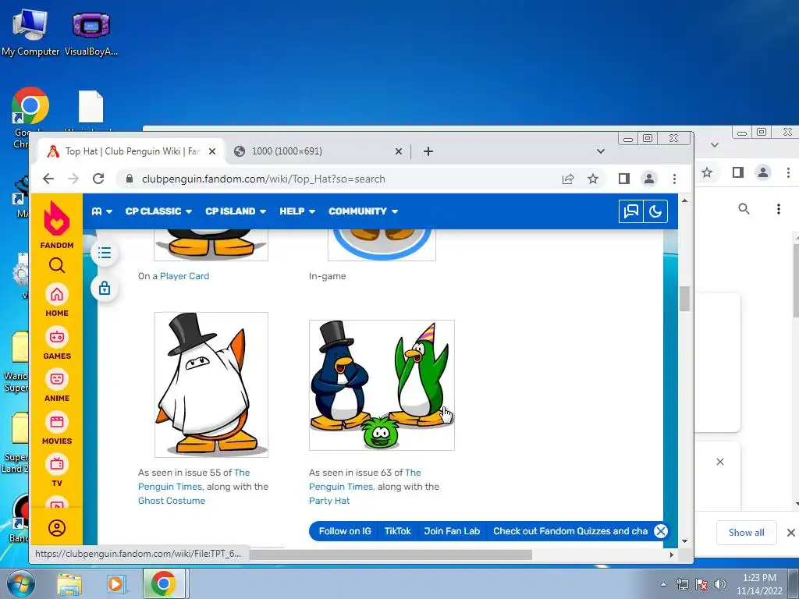The height and width of the screenshot is (599, 799).
Task: Open Chrome three-dot menu
Action: coord(674,179)
